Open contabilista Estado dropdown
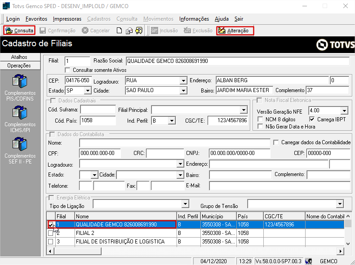 click(x=94, y=175)
